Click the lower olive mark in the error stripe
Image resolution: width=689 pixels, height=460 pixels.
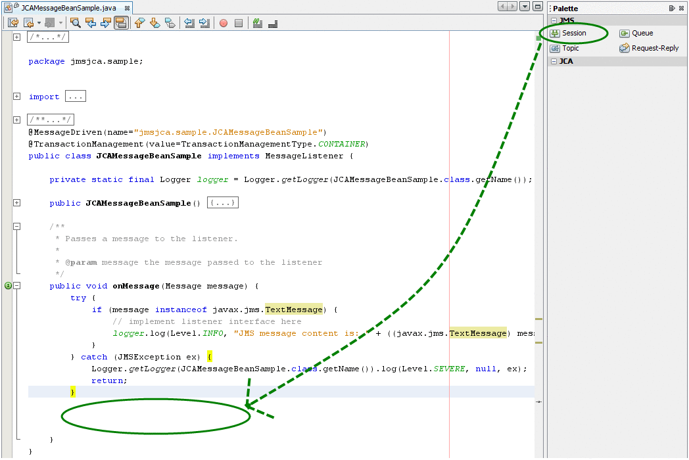538,342
